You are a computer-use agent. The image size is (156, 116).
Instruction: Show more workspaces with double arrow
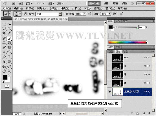click(x=132, y=4)
